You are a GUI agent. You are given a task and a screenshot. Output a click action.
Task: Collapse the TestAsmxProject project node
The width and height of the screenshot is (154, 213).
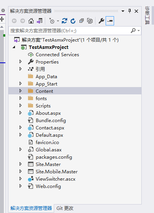(14, 47)
